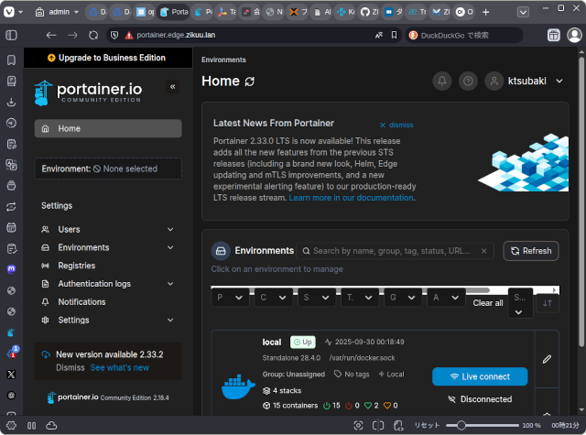
Task: Click the sort order arrows icon
Action: pos(548,302)
